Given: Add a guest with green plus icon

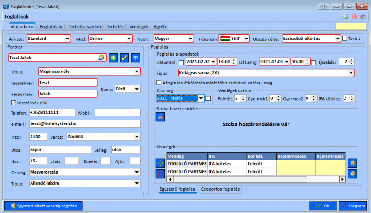Looking at the screenshot, I should (x=160, y=163).
